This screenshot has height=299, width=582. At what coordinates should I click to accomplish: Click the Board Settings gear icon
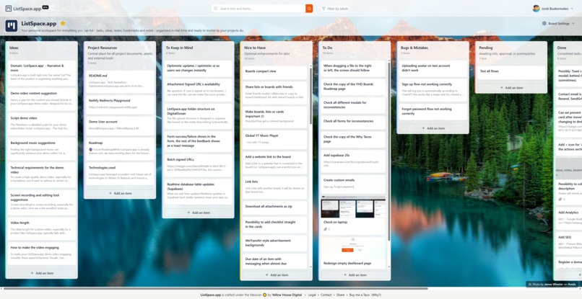pos(544,23)
